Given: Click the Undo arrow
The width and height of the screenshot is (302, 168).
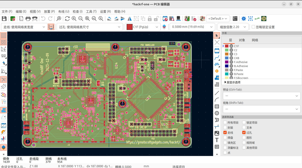Looking at the screenshot, I should (x=43, y=19).
